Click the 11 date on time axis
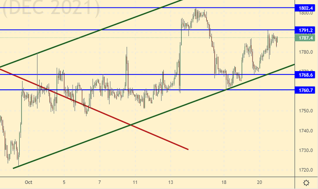Image resolution: width=318 pixels, height=189 pixels. (135, 182)
